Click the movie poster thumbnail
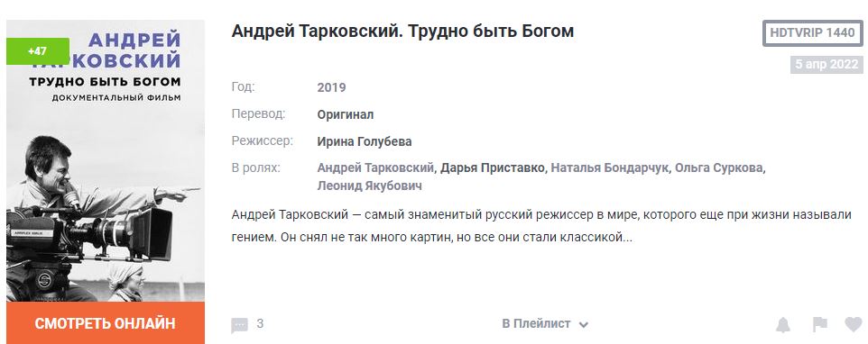The height and width of the screenshot is (344, 868). coord(106,161)
